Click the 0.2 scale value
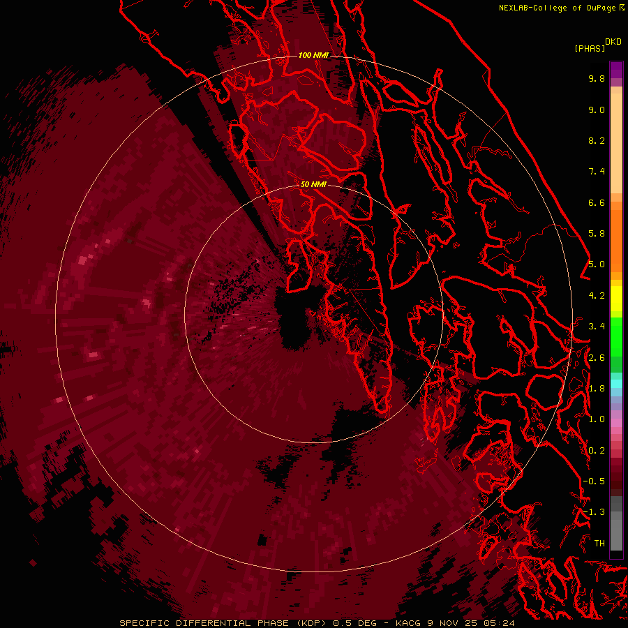This screenshot has height=628, width=628. [597, 451]
